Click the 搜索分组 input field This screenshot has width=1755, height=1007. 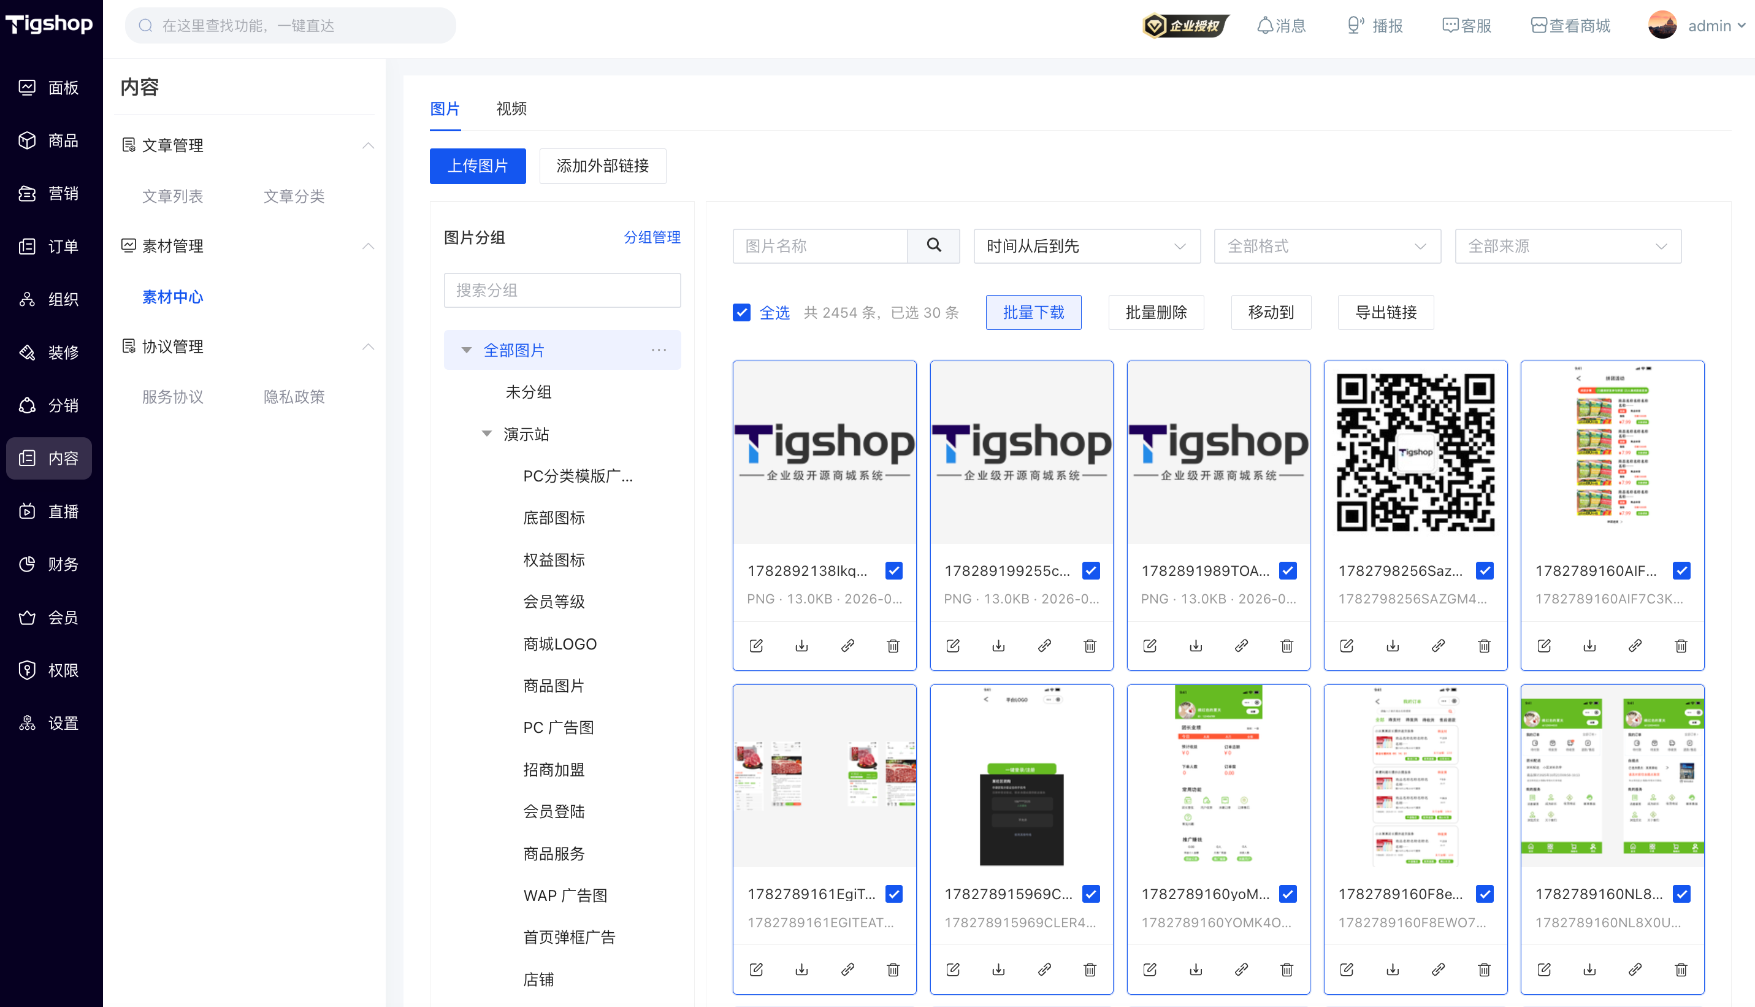[562, 291]
